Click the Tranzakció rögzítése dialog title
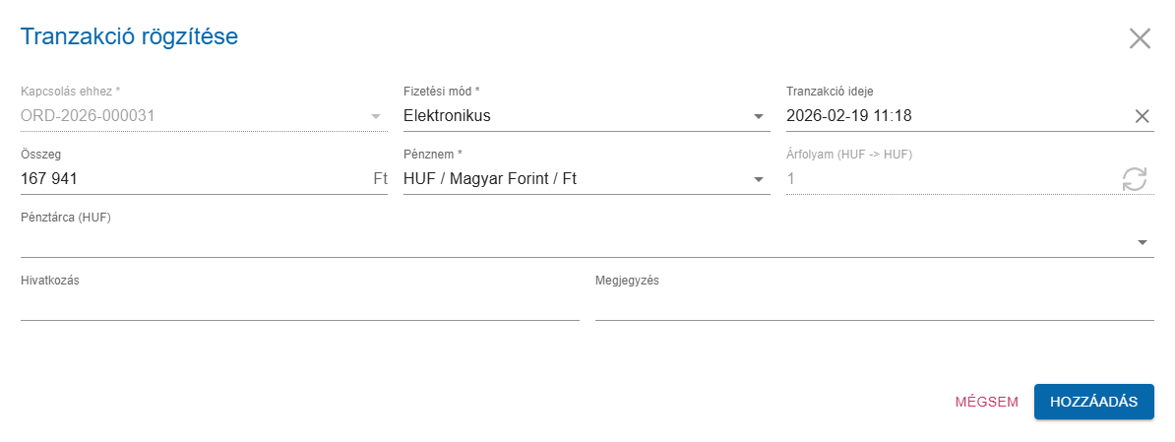The image size is (1175, 442). (x=129, y=37)
